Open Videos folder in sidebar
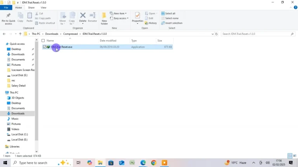 (15, 129)
